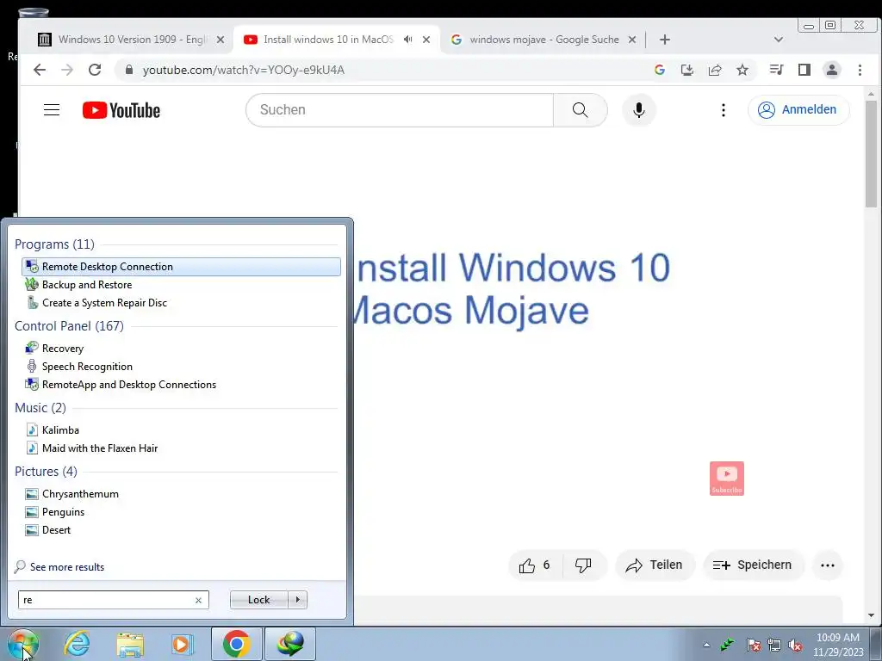Launch Windows Media Player from taskbar
Image resolution: width=882 pixels, height=661 pixels.
183,644
